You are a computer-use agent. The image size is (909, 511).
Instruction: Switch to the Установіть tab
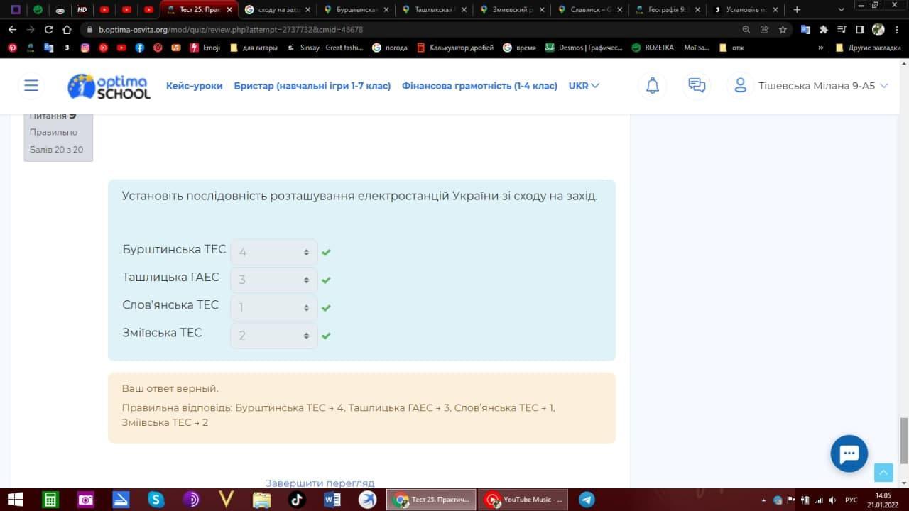746,10
